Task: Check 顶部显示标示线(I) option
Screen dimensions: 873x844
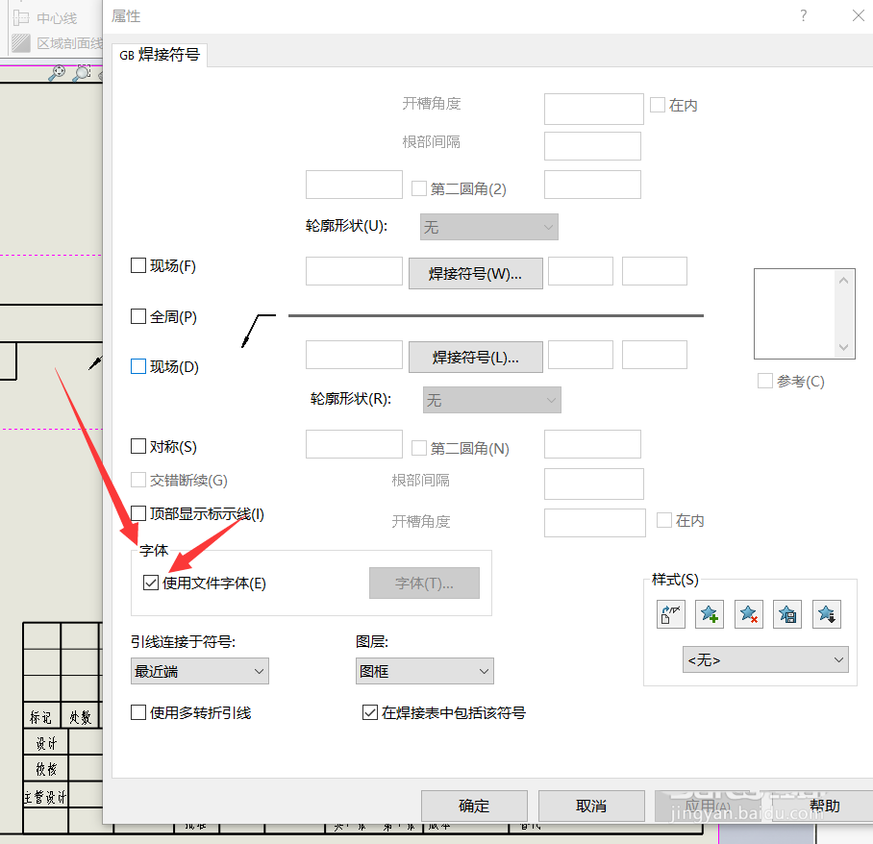Action: click(138, 512)
